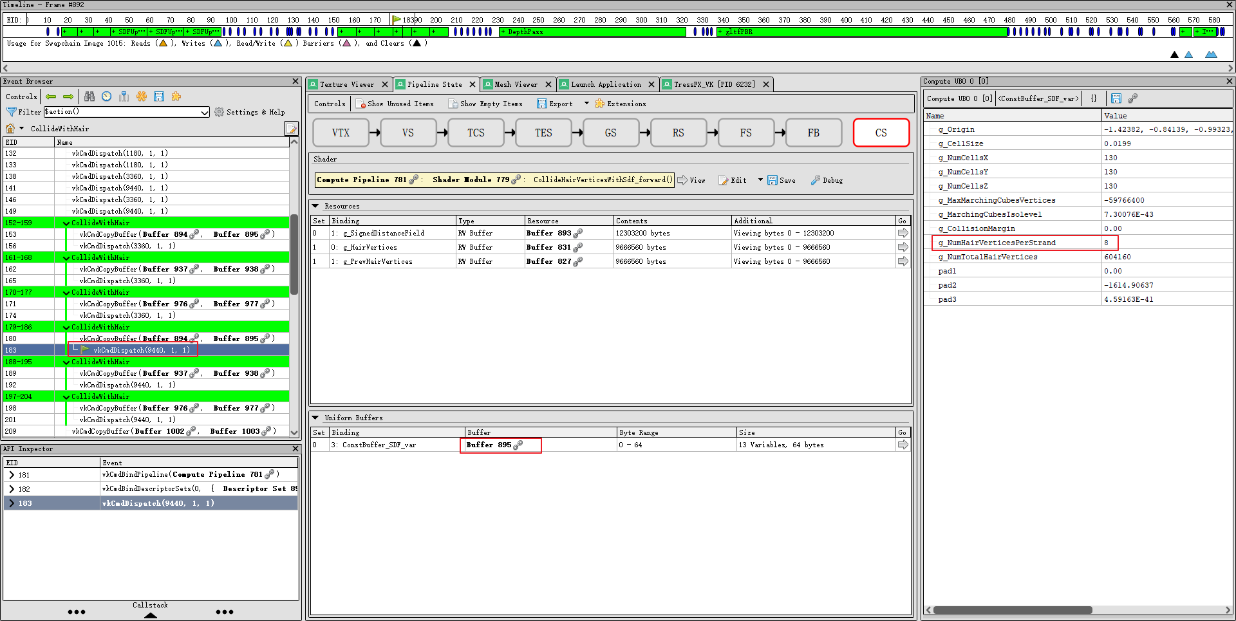This screenshot has width=1236, height=621.
Task: Click link icon next to Buffer 831
Action: [578, 247]
